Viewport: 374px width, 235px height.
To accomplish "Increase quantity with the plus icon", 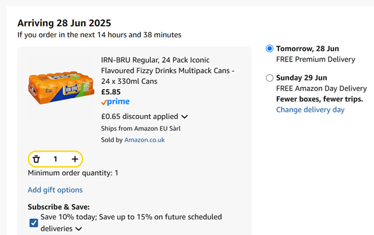I will [75, 159].
